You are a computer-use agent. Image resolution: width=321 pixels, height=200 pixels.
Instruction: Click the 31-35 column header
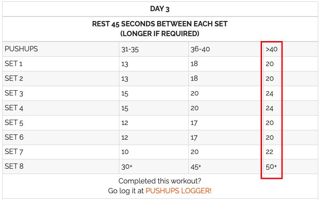(130, 50)
